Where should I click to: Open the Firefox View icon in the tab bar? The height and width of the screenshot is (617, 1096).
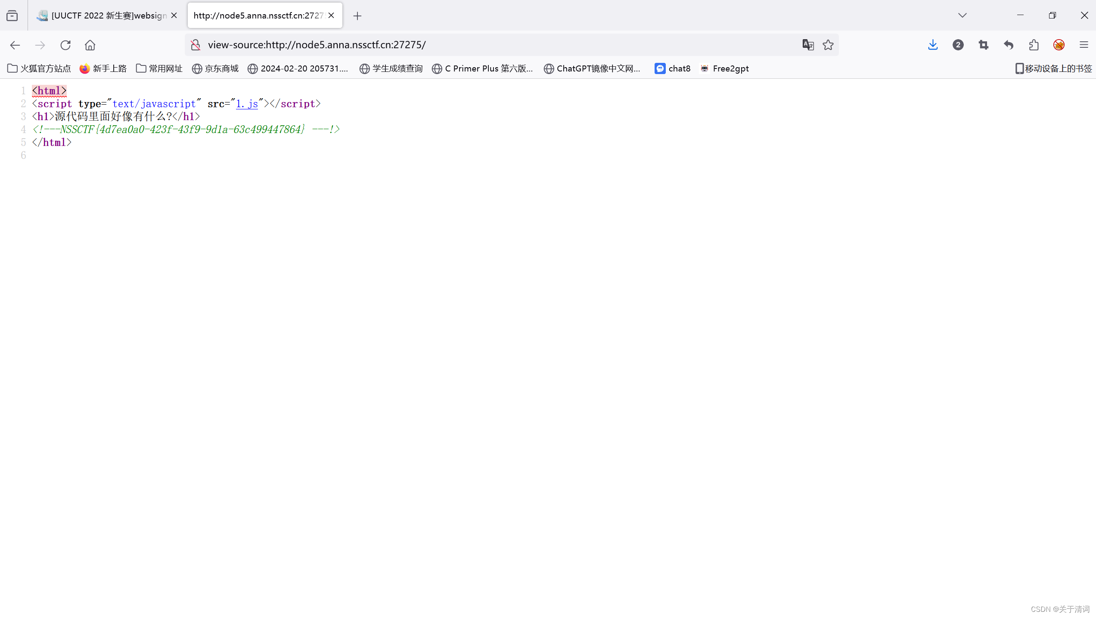tap(12, 16)
